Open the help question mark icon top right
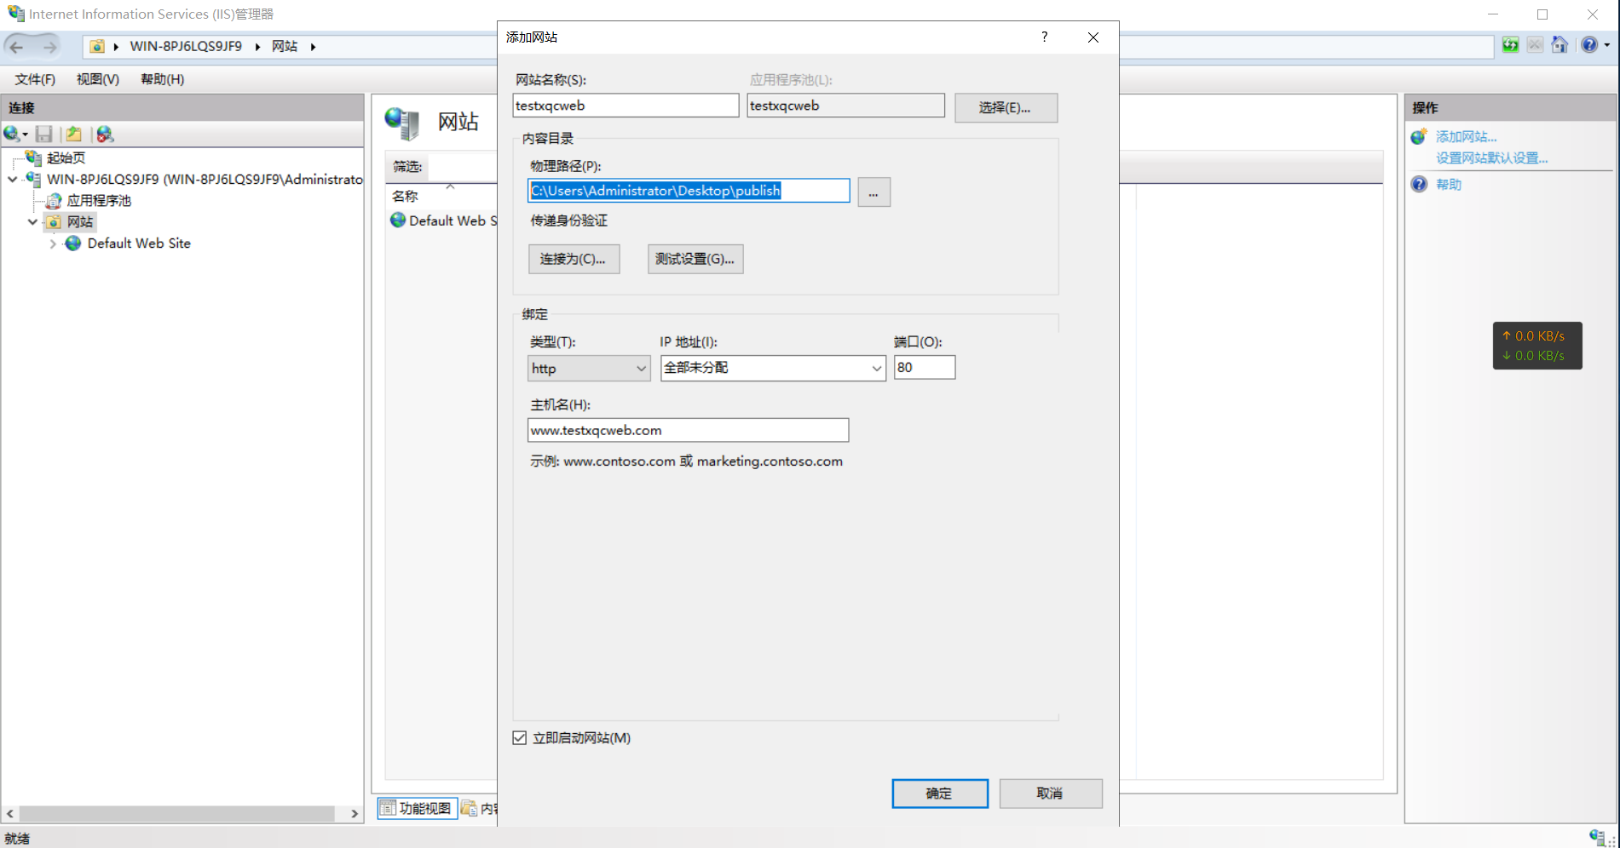 [x=1589, y=45]
